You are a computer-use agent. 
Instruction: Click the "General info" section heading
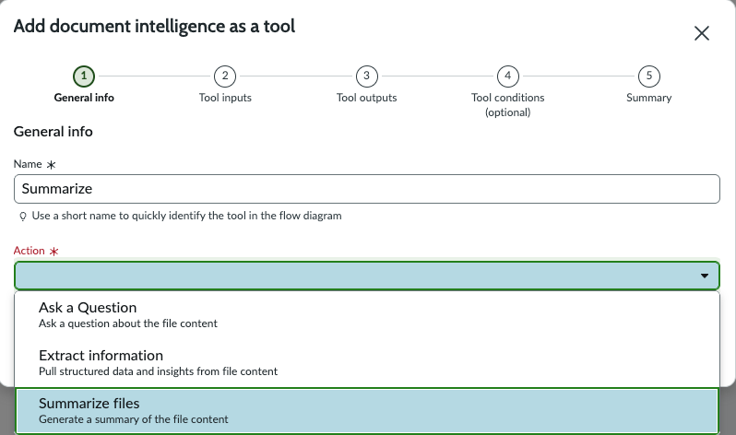point(53,132)
